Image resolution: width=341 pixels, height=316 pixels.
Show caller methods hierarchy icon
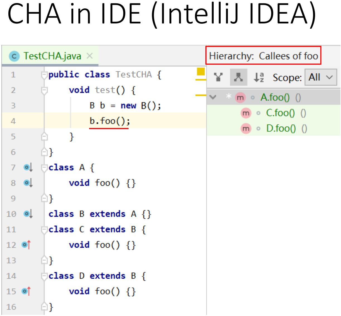click(x=218, y=77)
